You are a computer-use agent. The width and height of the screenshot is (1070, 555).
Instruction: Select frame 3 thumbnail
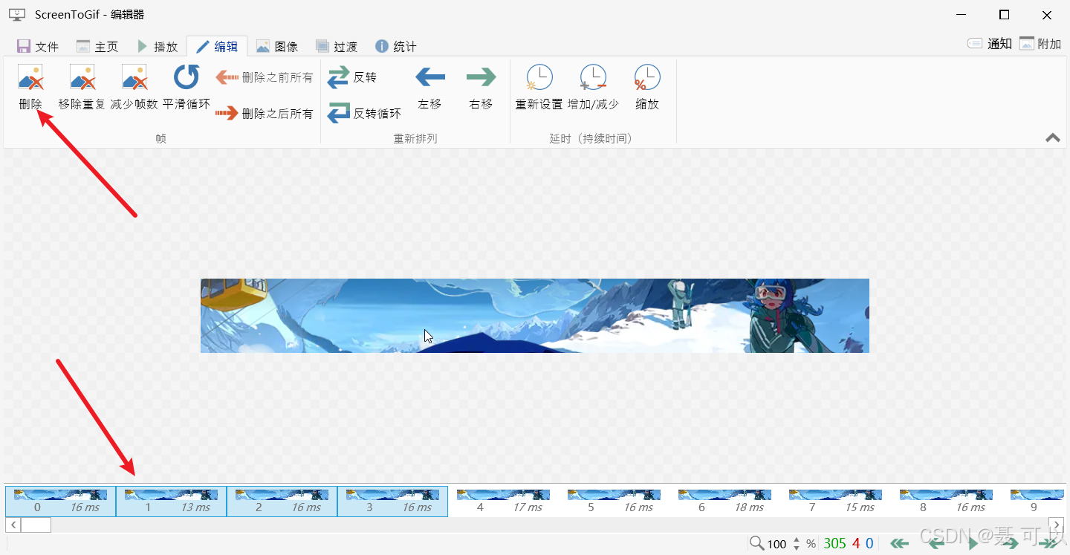392,501
